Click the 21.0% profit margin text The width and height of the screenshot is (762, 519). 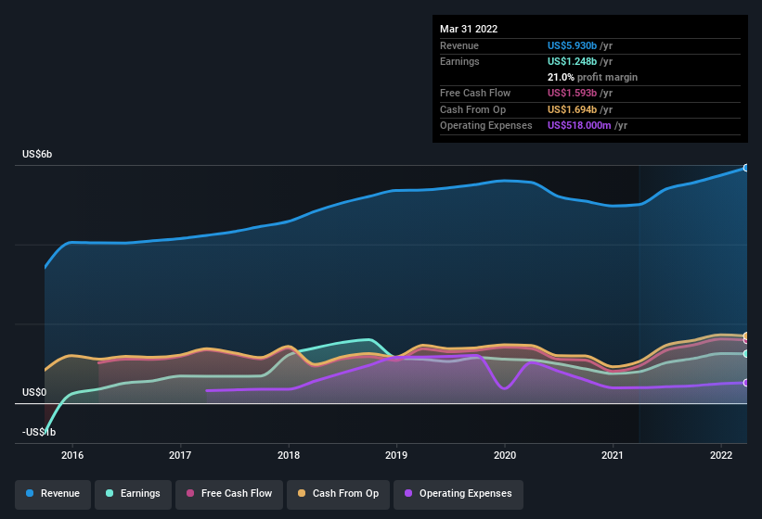point(592,77)
